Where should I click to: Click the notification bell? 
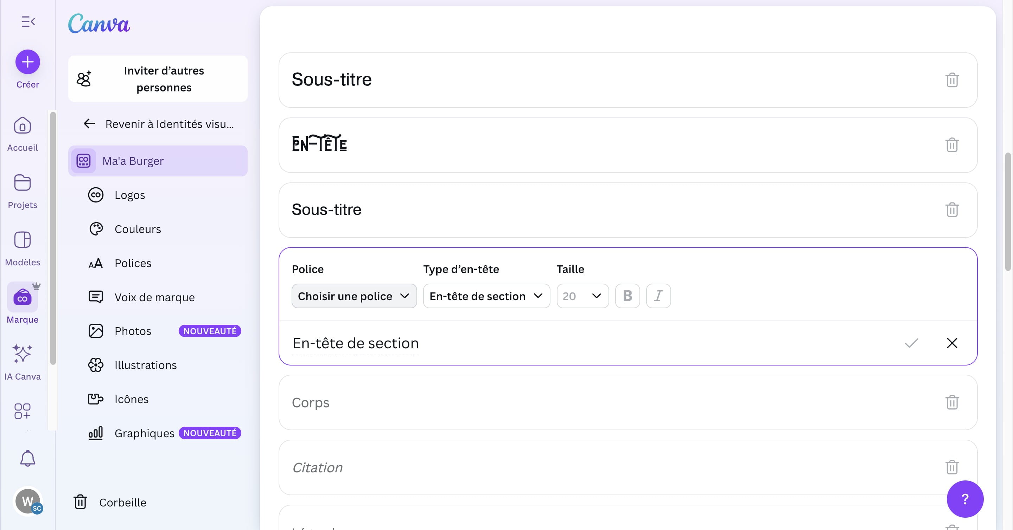27,458
